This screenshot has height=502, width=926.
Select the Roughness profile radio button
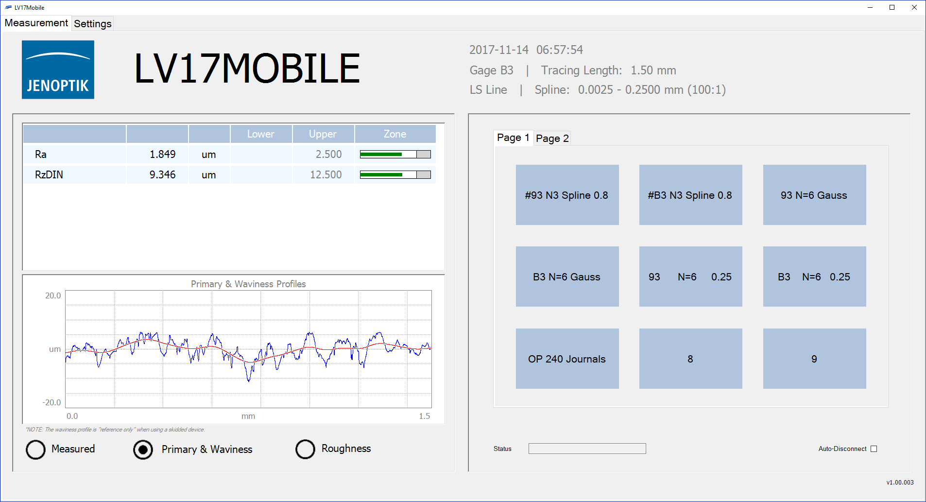pyautogui.click(x=305, y=449)
